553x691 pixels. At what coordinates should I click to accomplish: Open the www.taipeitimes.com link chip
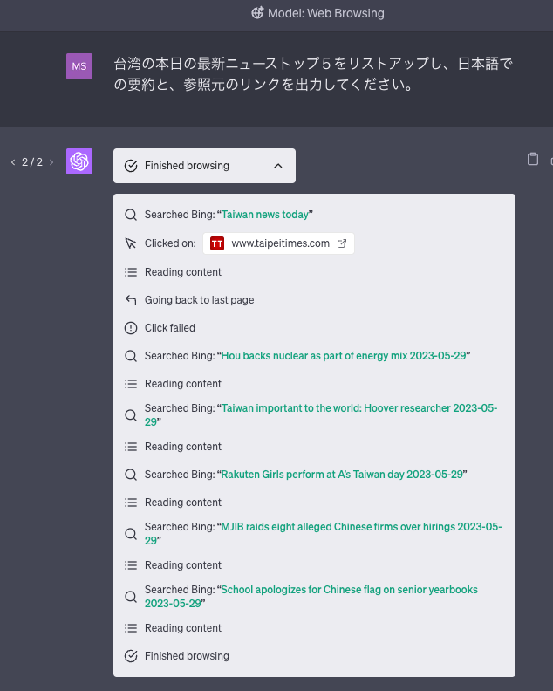(x=278, y=243)
